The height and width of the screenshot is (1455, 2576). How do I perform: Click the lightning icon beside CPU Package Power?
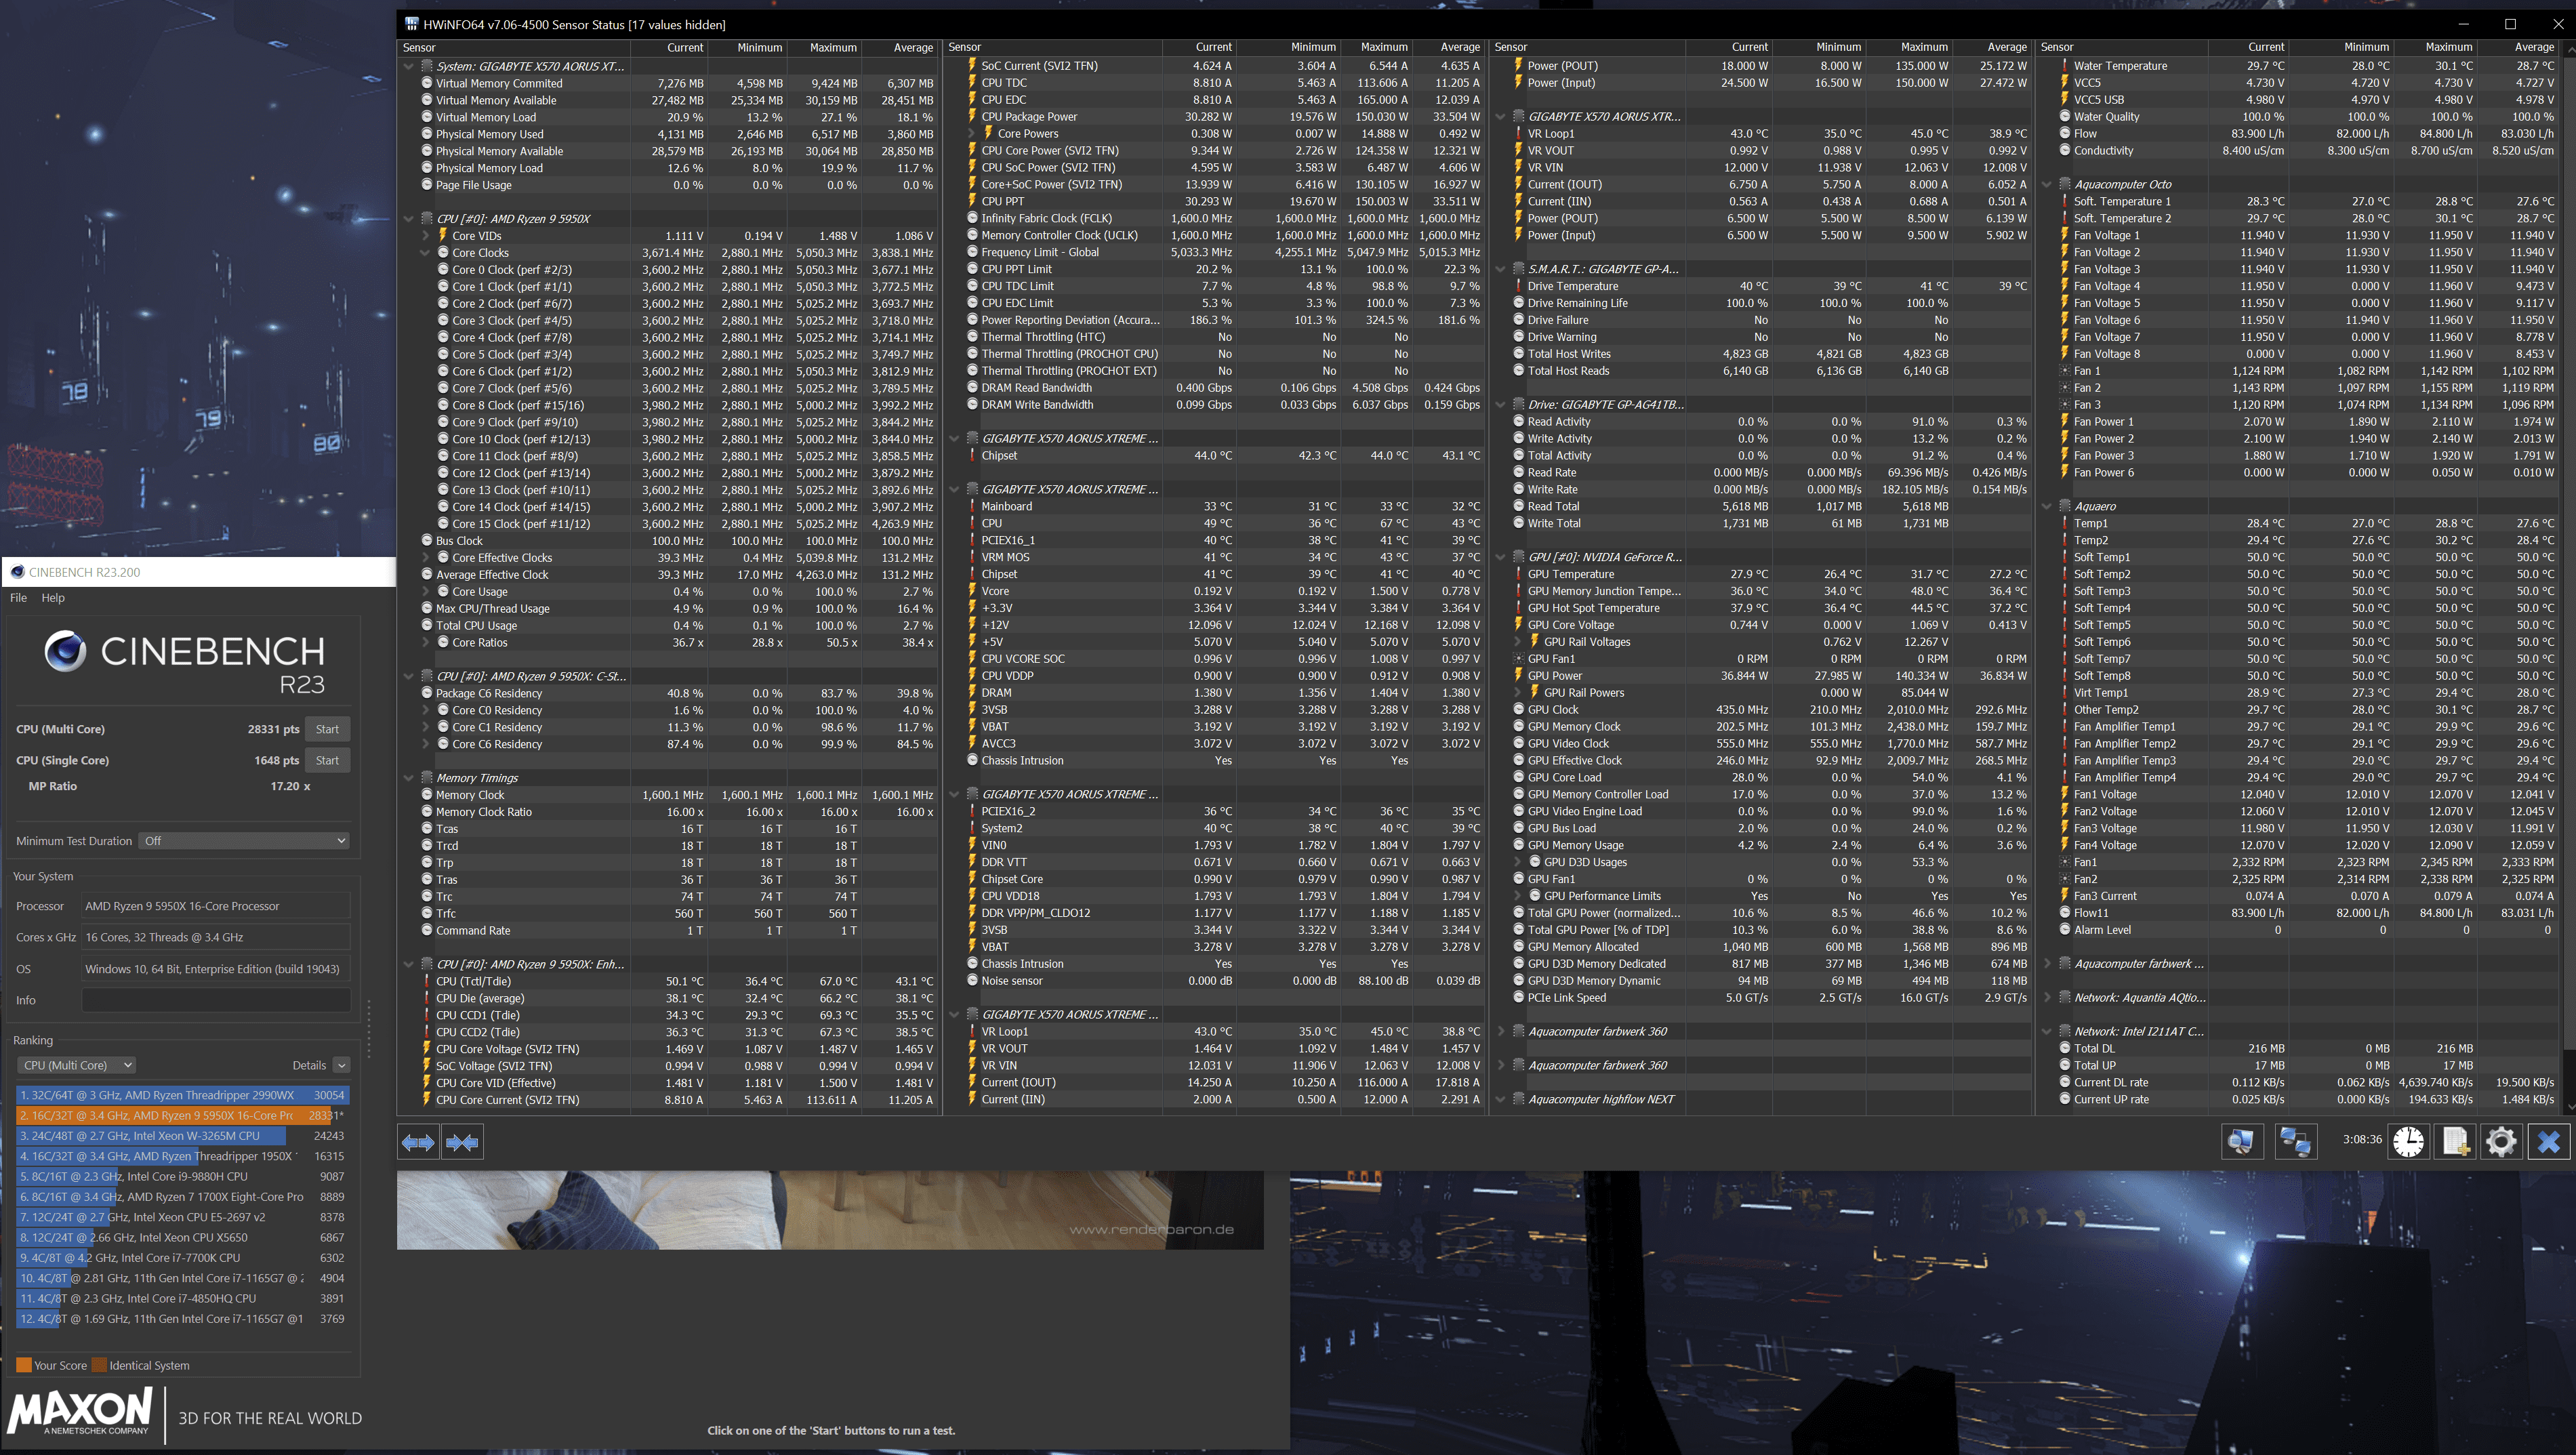point(972,116)
